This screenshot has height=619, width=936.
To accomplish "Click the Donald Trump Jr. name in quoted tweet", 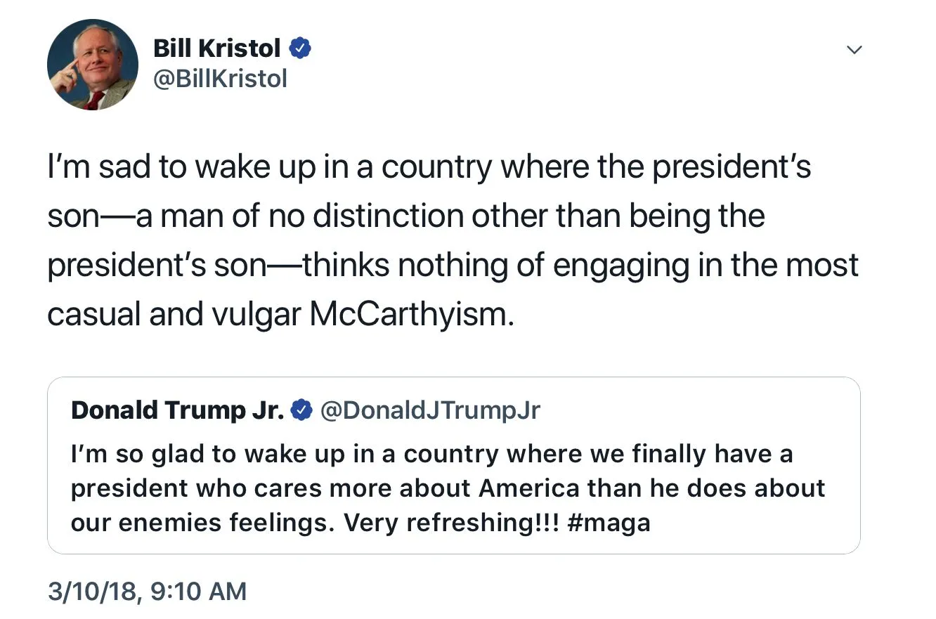I will (177, 410).
